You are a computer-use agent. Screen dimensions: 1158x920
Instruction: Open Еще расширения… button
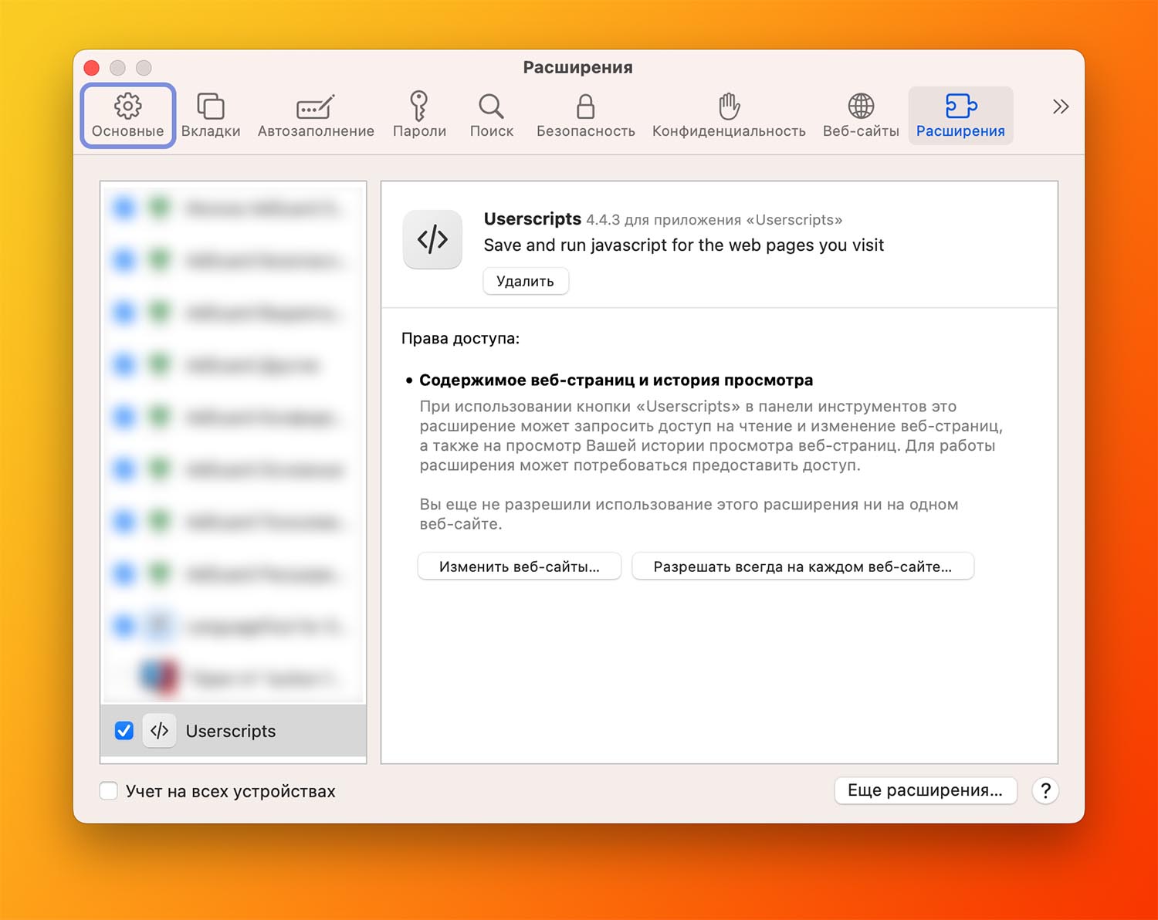925,790
